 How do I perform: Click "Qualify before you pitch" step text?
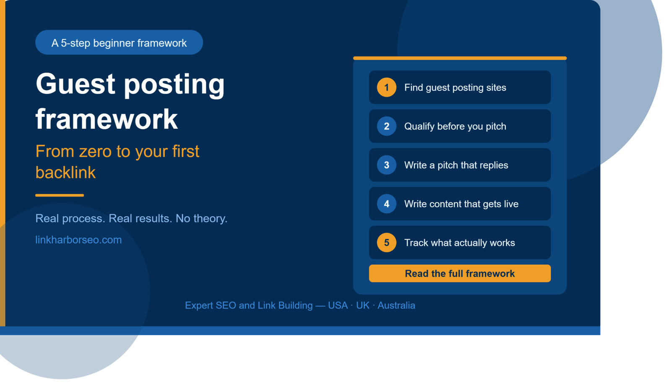click(x=455, y=126)
